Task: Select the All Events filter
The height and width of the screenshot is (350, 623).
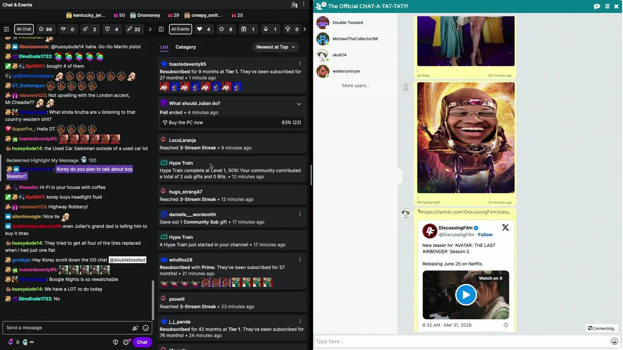Action: 180,29
